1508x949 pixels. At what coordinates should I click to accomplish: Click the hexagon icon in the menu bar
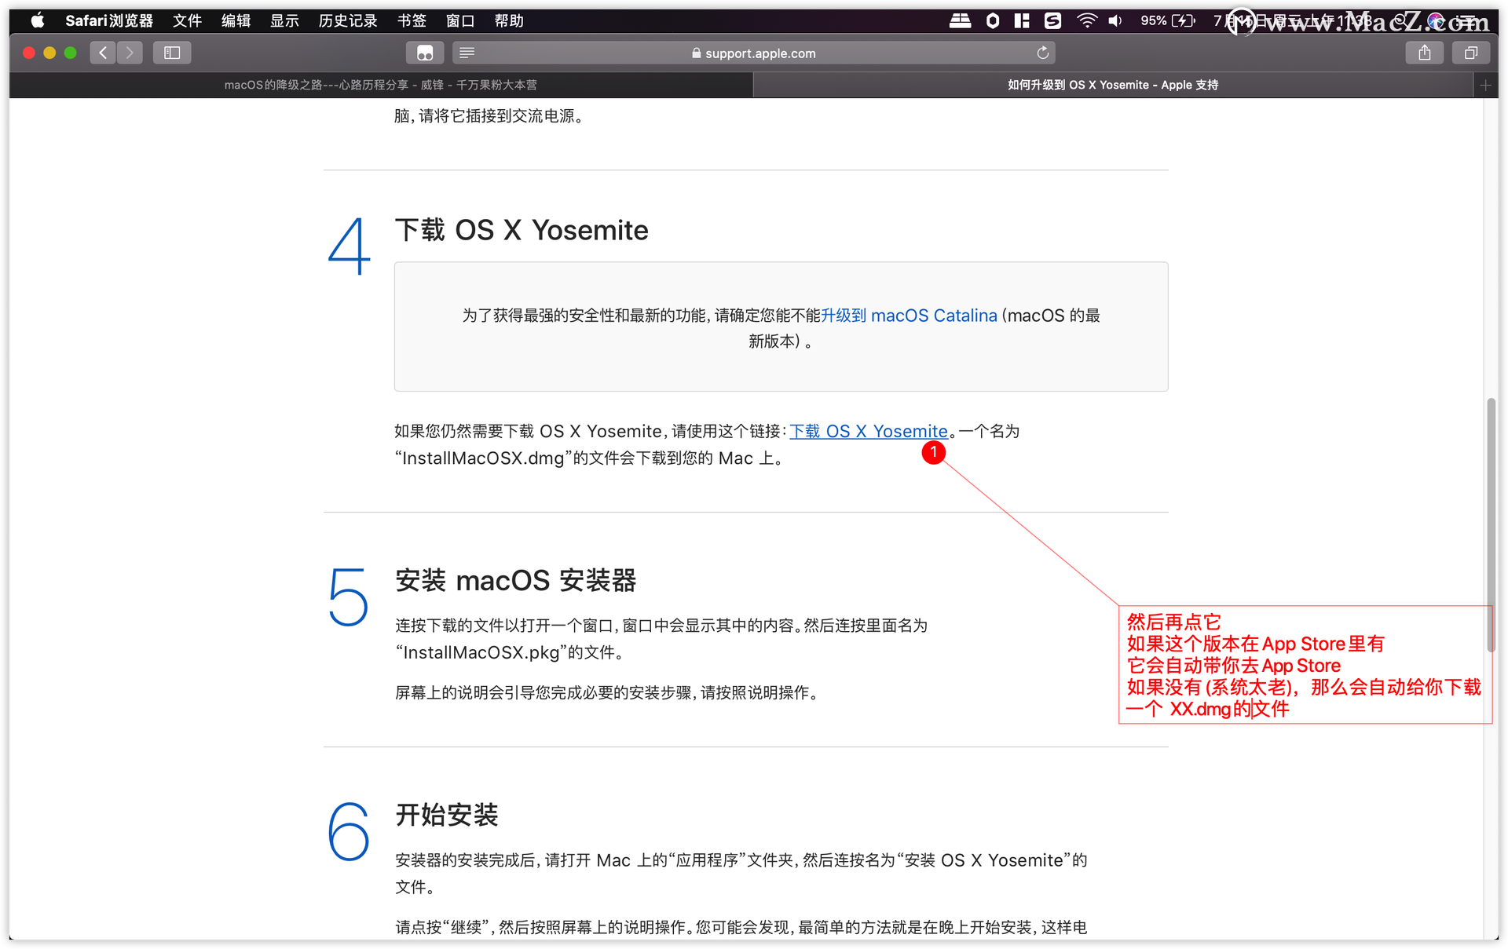coord(993,20)
